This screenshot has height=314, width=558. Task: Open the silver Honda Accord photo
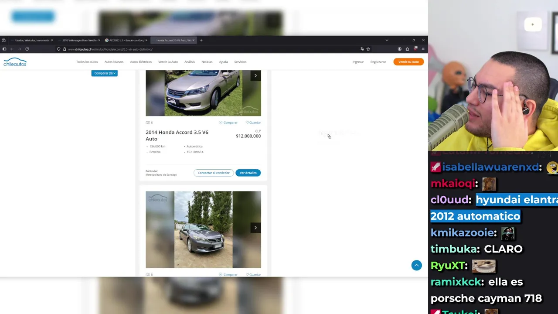pos(203,93)
